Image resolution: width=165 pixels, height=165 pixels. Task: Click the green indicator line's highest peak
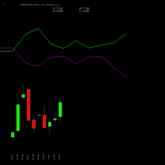pos(38,28)
